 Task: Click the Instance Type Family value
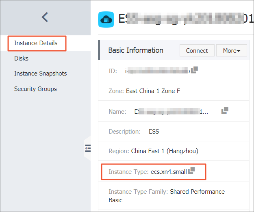point(197,192)
